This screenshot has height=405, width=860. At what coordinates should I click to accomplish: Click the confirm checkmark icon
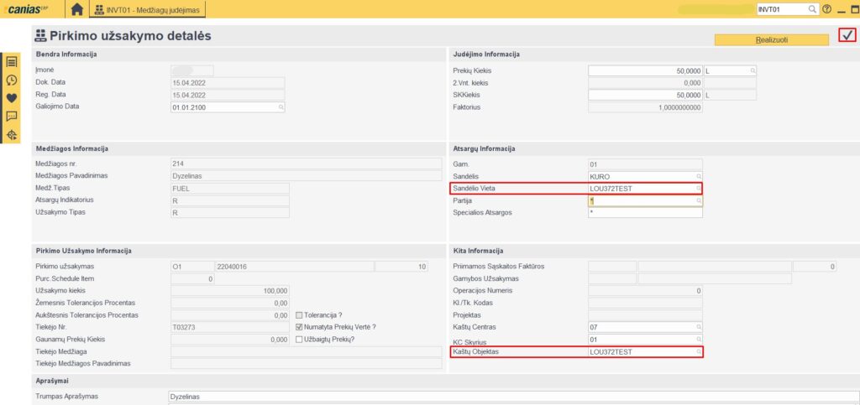click(847, 36)
